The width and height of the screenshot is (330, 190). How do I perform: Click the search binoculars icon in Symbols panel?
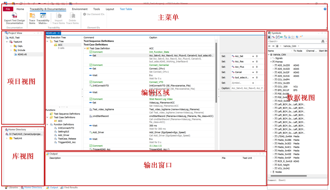pos(323,41)
